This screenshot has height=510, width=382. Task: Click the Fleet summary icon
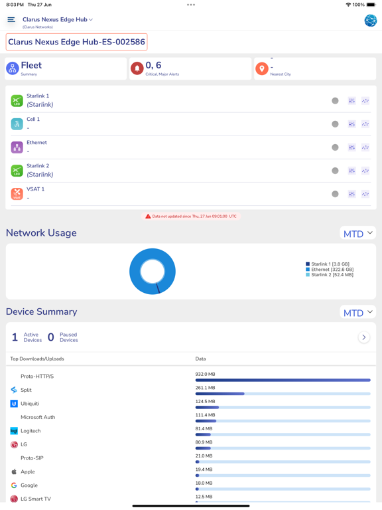tap(13, 68)
